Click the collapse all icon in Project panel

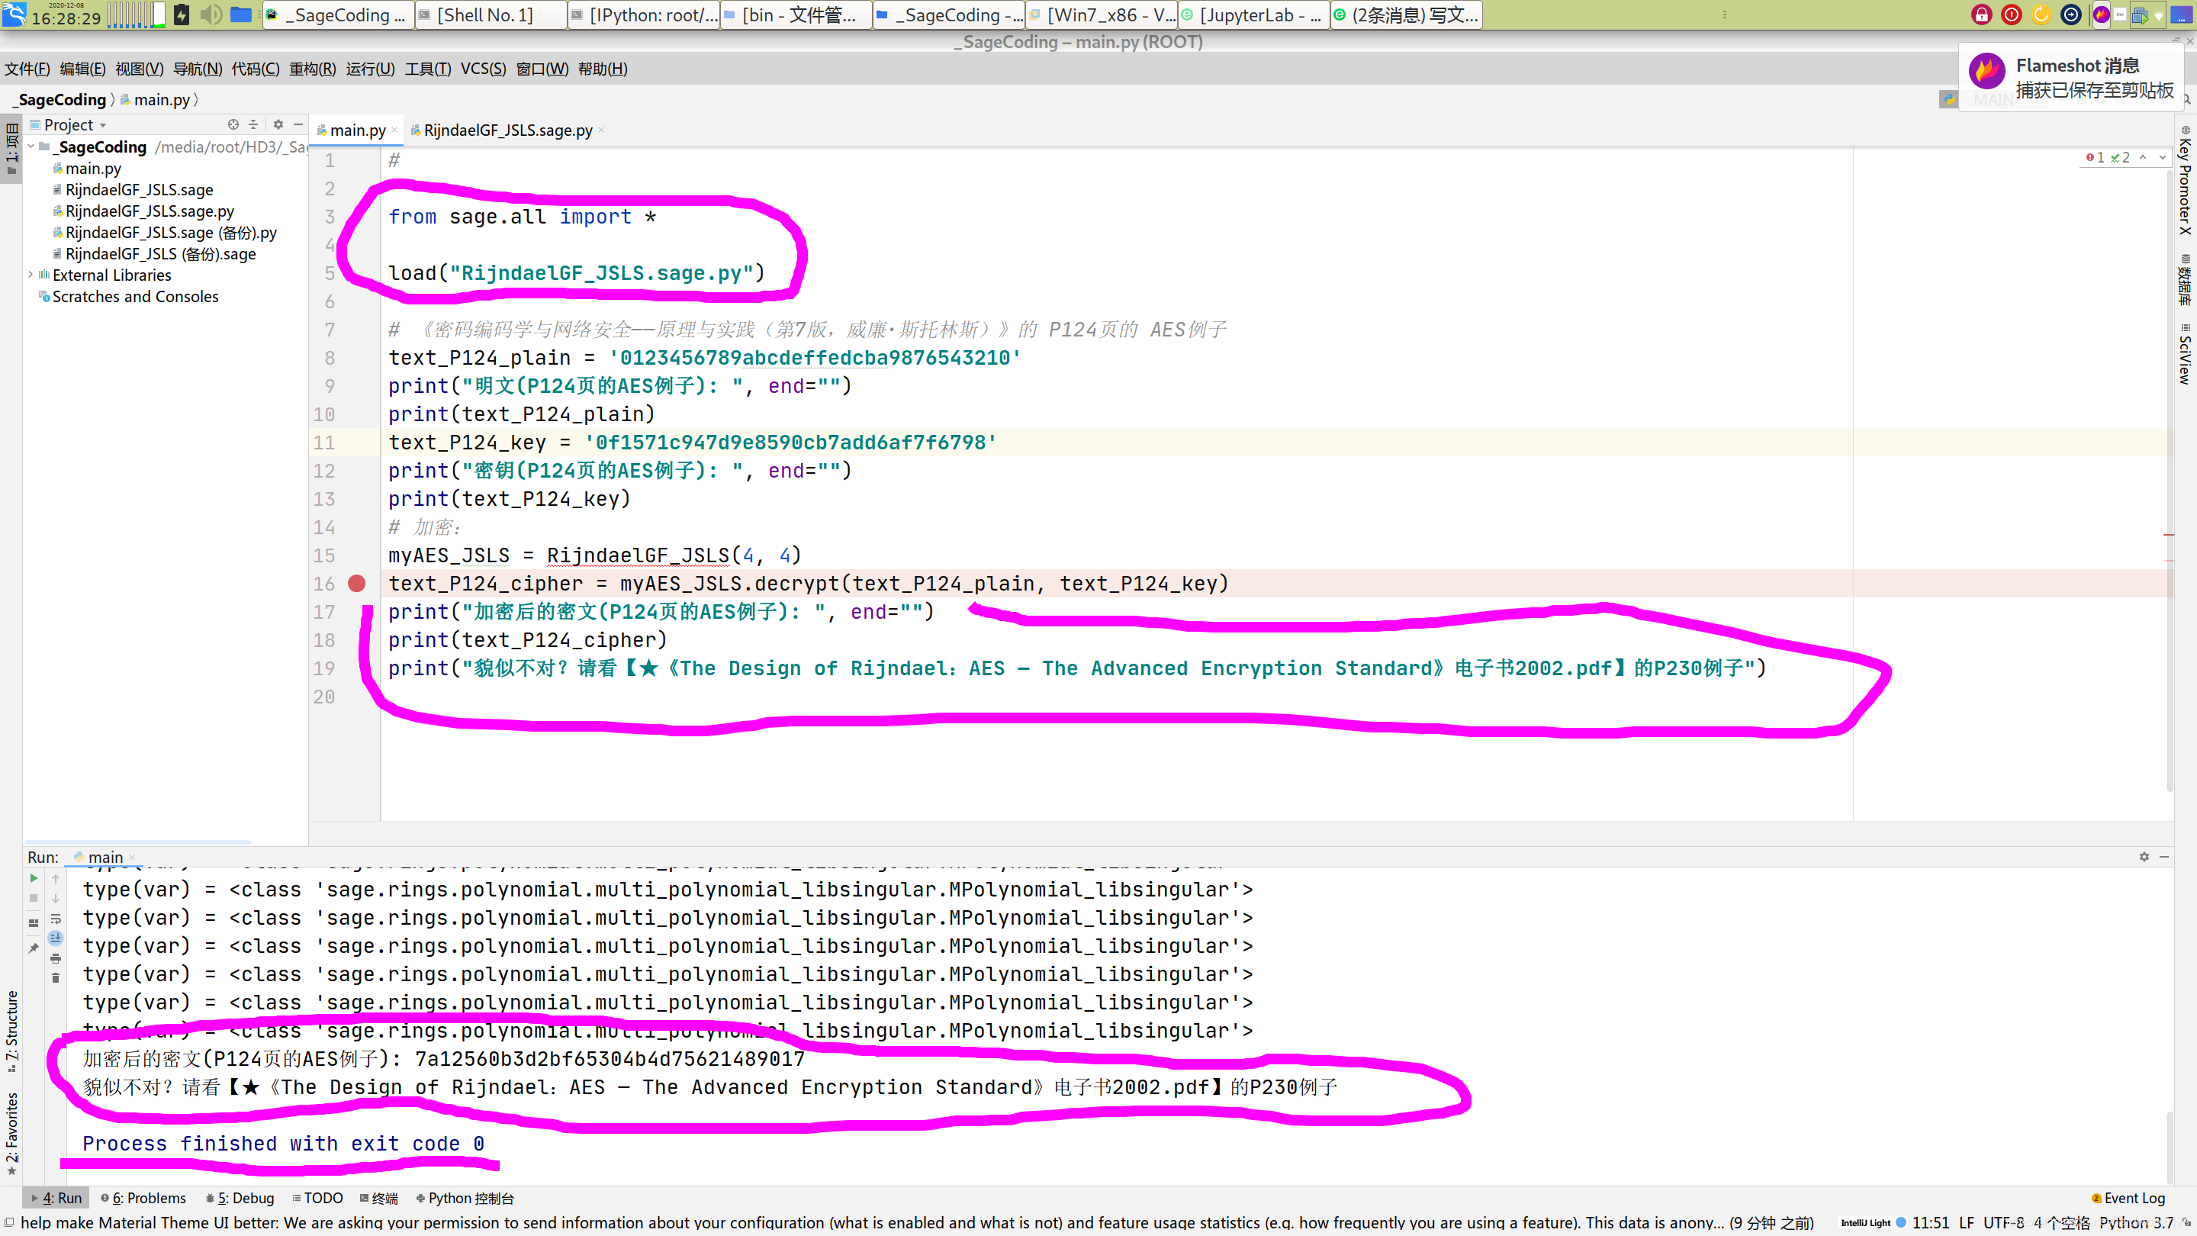pos(253,124)
